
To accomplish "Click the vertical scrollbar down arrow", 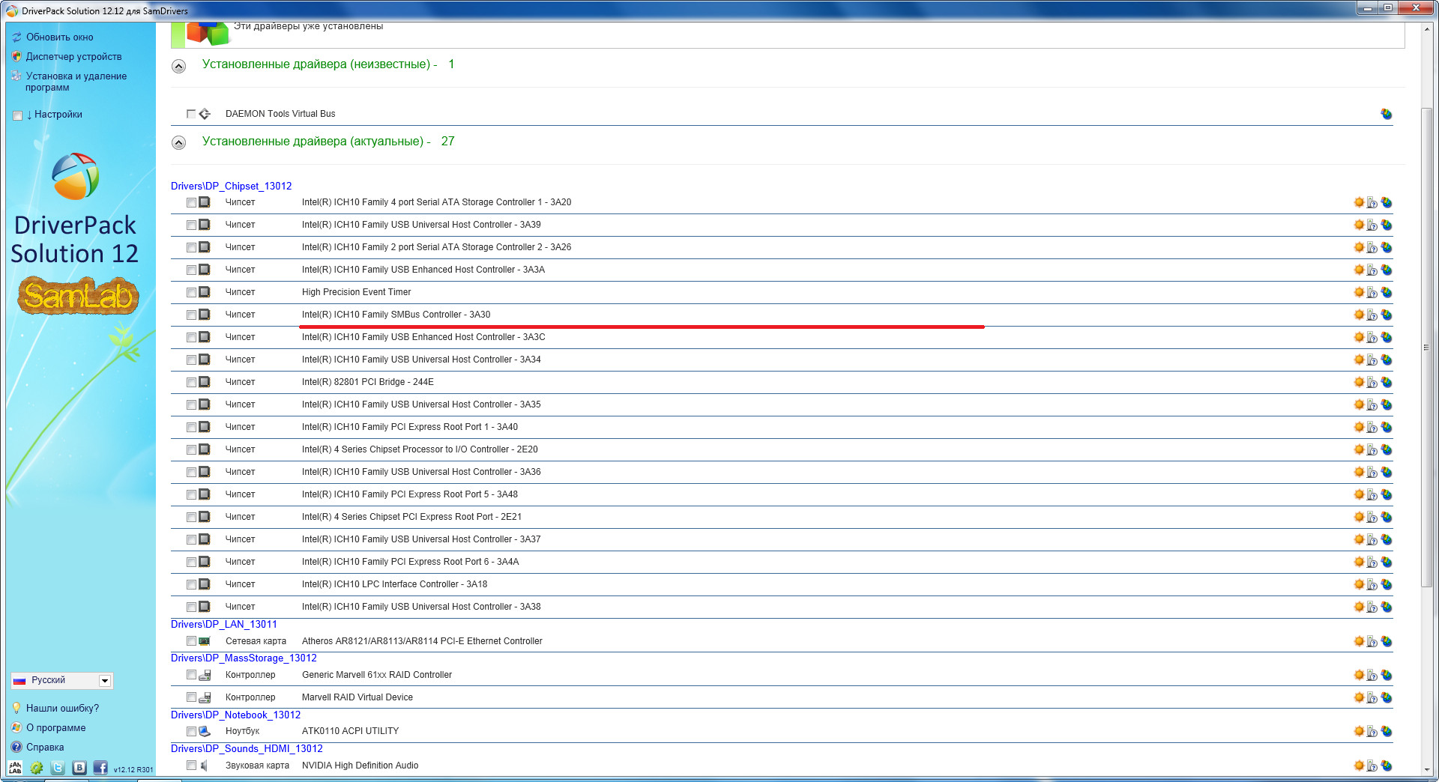I will pyautogui.click(x=1427, y=769).
